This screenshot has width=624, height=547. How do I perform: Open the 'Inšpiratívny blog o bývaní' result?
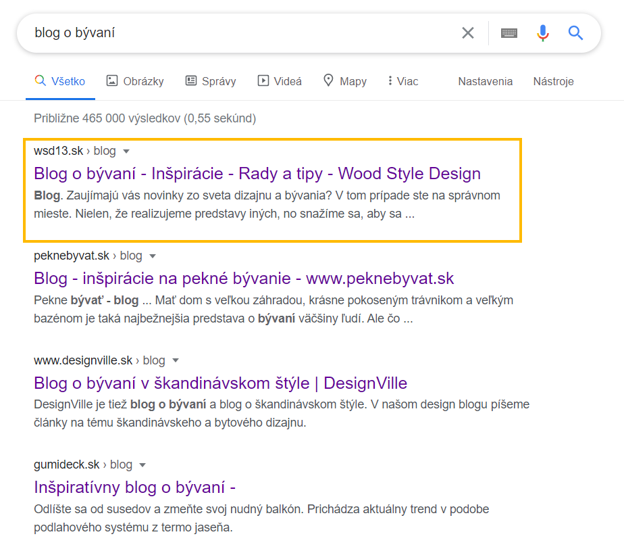[x=134, y=487]
